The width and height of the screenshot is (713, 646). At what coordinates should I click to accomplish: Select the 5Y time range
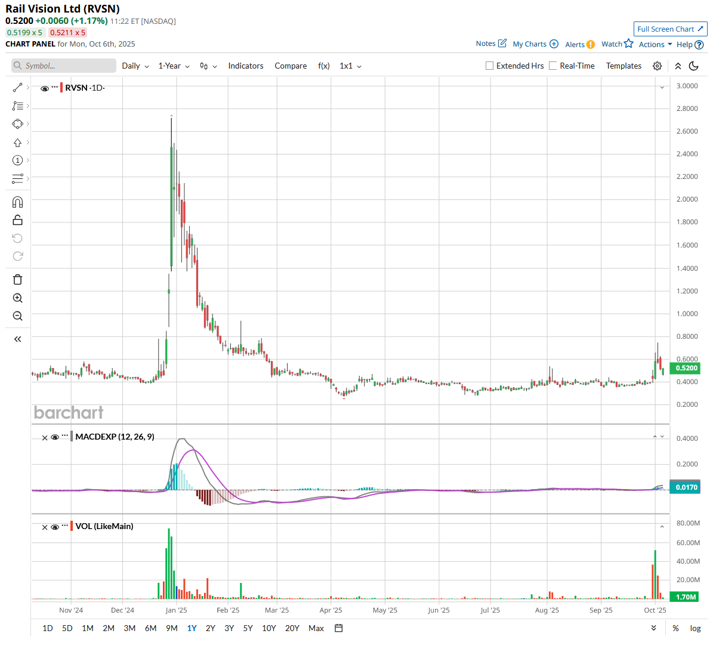point(248,628)
